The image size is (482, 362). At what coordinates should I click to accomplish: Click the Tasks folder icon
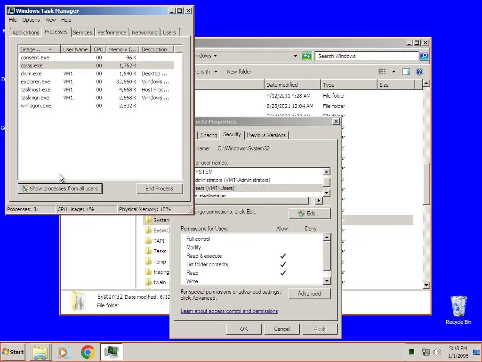pyautogui.click(x=148, y=251)
